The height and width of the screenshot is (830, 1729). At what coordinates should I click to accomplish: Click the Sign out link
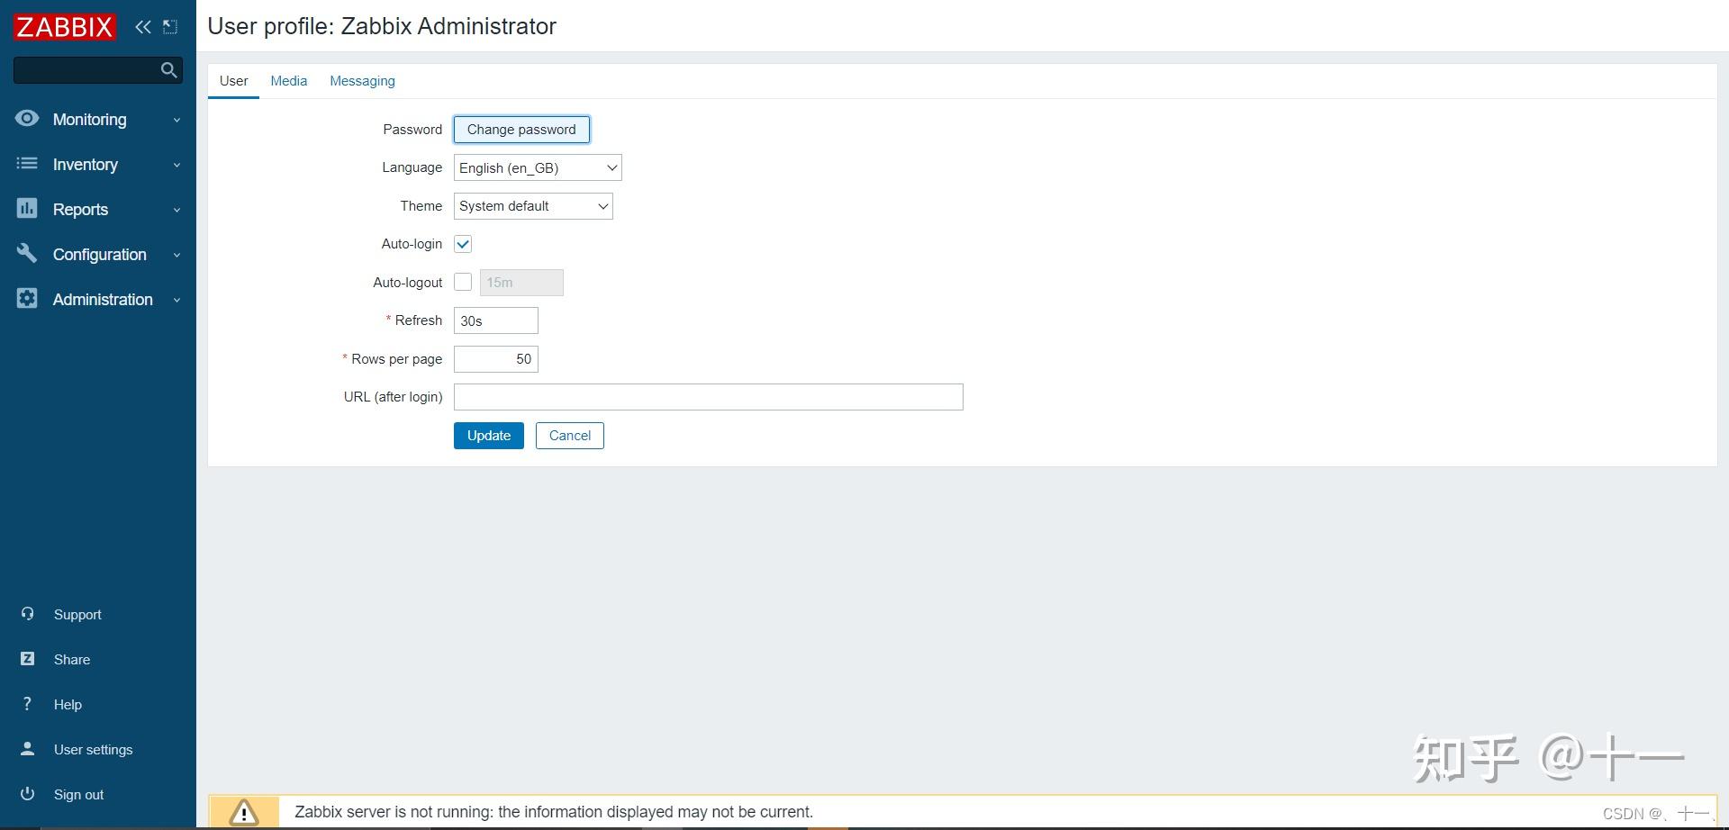[x=78, y=795]
